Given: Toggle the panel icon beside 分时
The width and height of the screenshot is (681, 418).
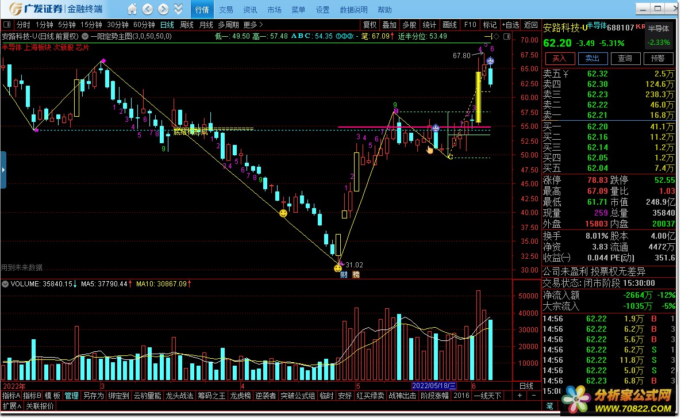Looking at the screenshot, I should (7, 25).
